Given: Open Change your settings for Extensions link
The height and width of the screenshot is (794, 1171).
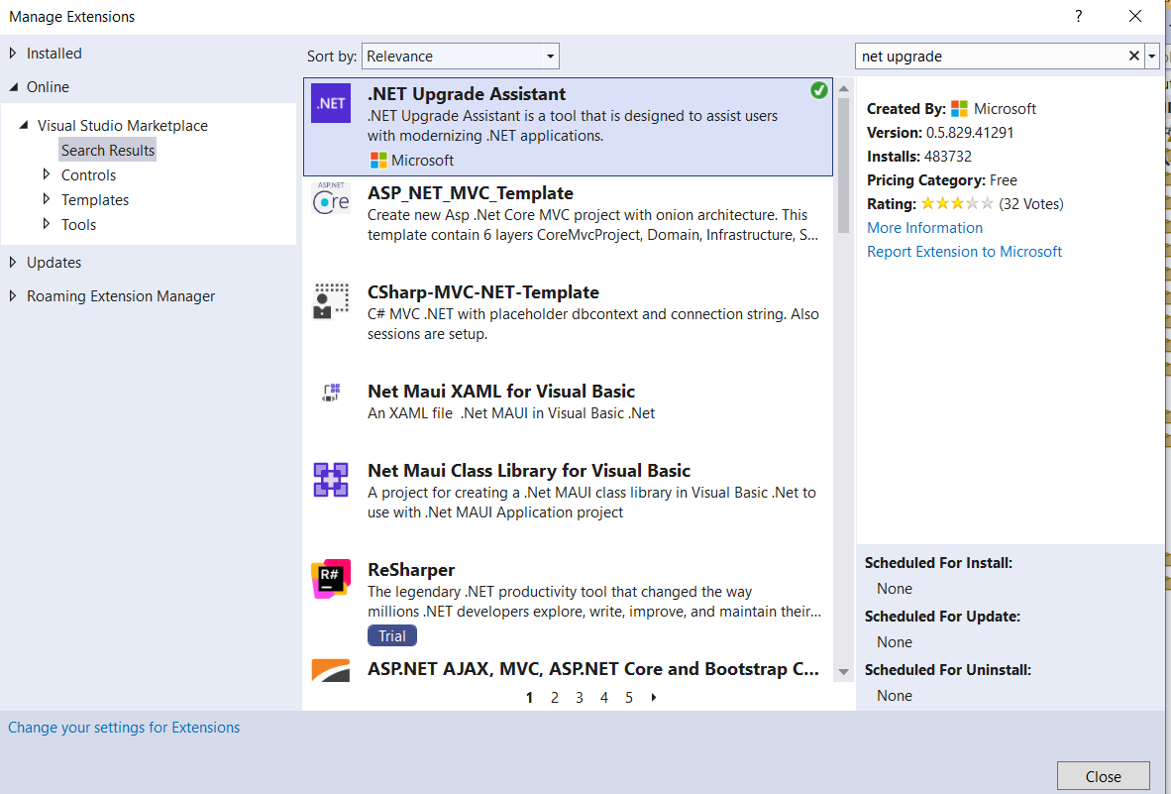Looking at the screenshot, I should pos(124,728).
